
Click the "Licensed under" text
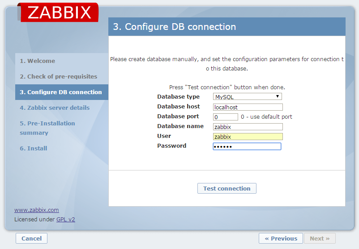[34, 219]
